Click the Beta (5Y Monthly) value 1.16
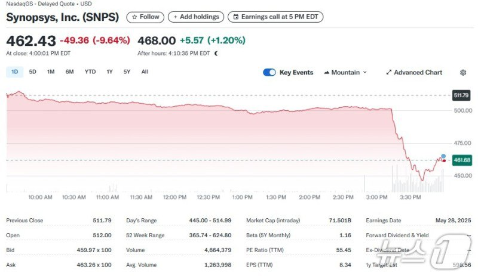The height and width of the screenshot is (276, 478). point(345,235)
